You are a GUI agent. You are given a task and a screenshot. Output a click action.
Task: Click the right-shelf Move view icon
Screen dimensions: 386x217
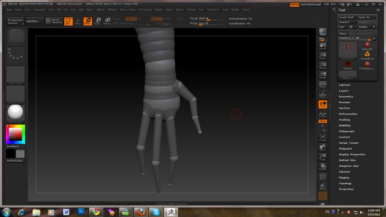[x=322, y=148]
